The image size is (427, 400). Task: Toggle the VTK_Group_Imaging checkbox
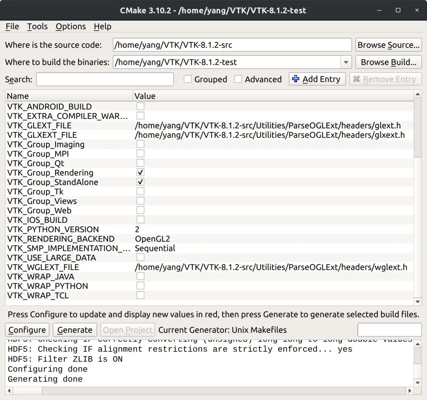point(140,144)
